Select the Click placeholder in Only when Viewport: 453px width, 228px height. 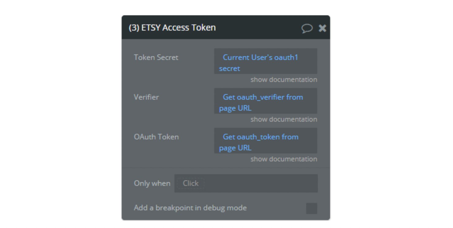pos(191,183)
